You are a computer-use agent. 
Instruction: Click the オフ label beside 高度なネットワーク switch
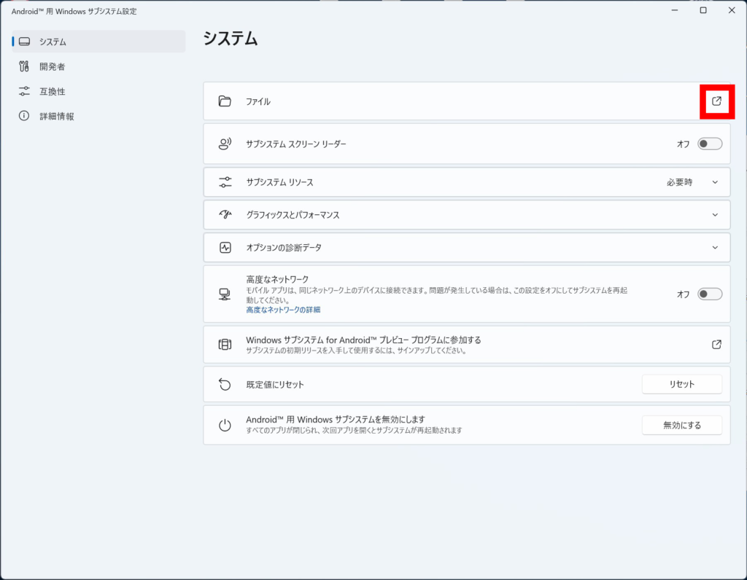(x=683, y=294)
